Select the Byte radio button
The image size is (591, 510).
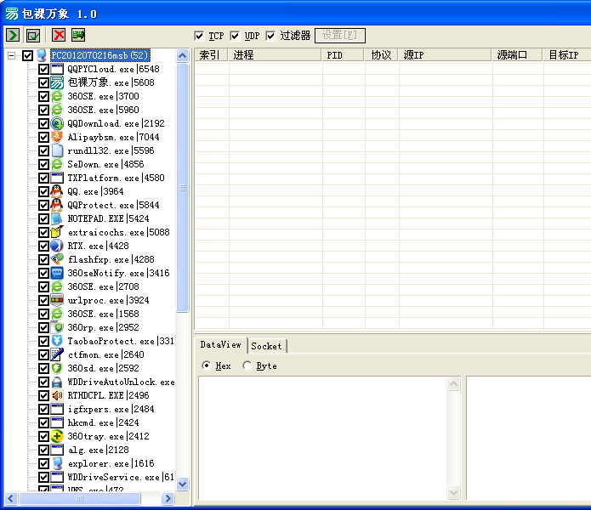(247, 365)
